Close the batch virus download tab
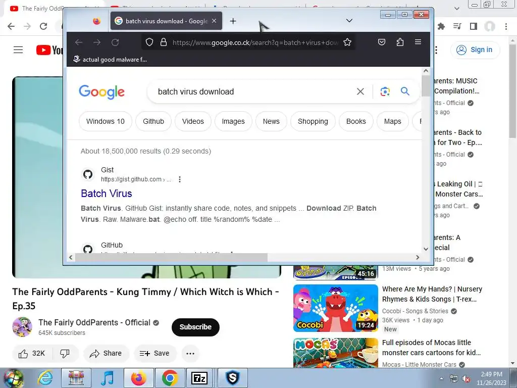Screen dimensions: 517x388 pos(214,21)
